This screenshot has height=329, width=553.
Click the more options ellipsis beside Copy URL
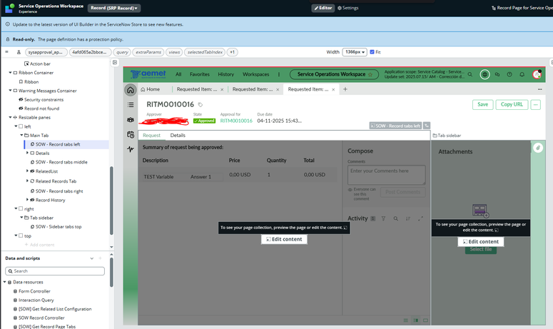(535, 105)
